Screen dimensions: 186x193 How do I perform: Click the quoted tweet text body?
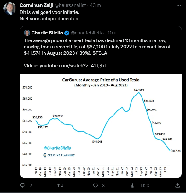pyautogui.click(x=97, y=47)
